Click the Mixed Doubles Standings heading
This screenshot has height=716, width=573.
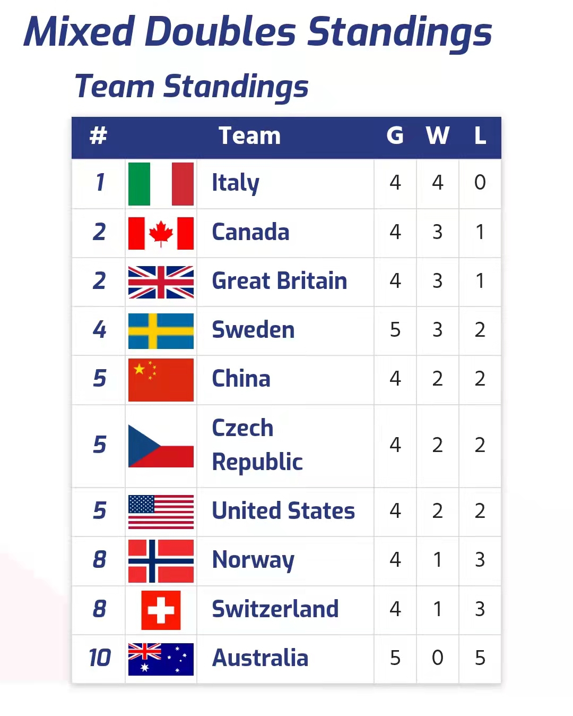[x=258, y=32]
